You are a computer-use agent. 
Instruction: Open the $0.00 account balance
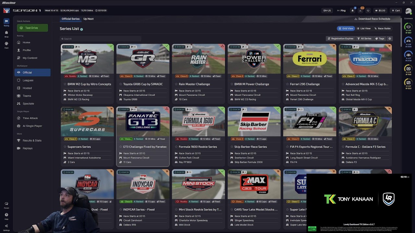380,10
